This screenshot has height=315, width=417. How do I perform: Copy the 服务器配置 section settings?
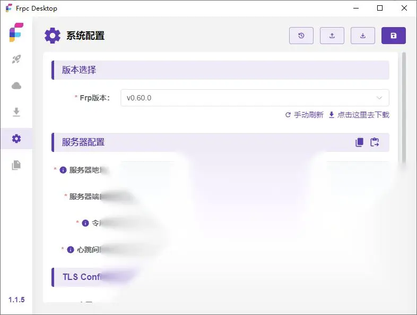tap(359, 142)
